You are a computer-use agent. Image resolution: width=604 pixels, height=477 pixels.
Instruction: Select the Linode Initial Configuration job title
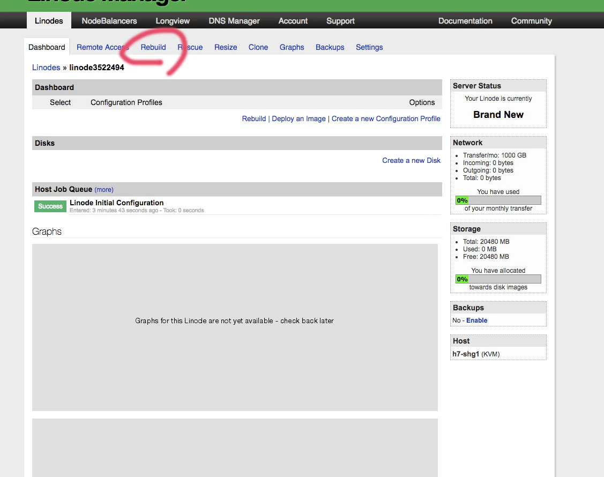pos(117,203)
